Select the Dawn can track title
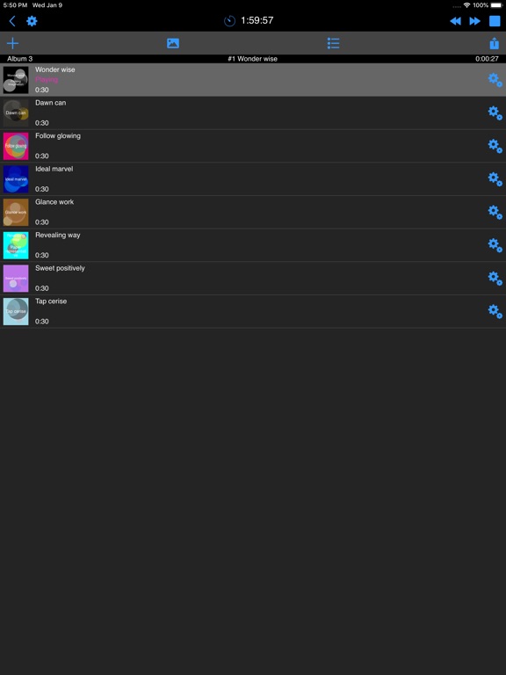 [51, 103]
